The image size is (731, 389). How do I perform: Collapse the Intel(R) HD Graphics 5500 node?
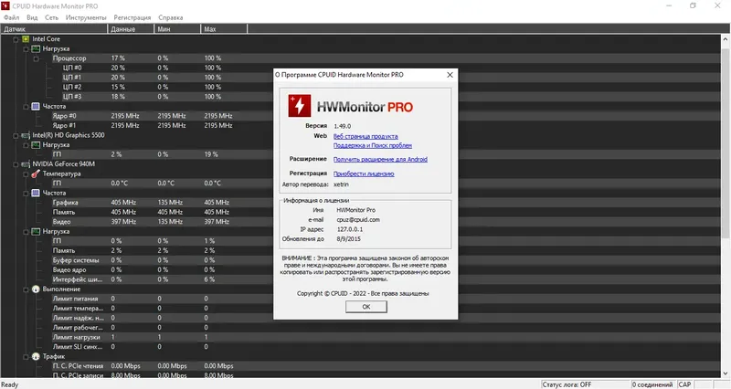click(16, 135)
